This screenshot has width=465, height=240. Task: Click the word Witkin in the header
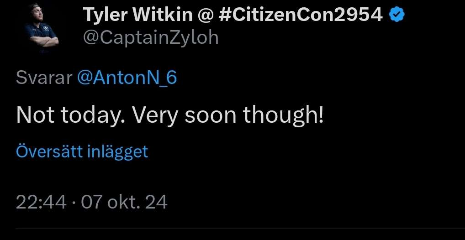pyautogui.click(x=163, y=15)
